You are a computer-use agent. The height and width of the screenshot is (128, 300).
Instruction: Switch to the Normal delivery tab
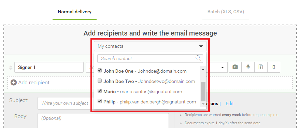click(x=75, y=12)
